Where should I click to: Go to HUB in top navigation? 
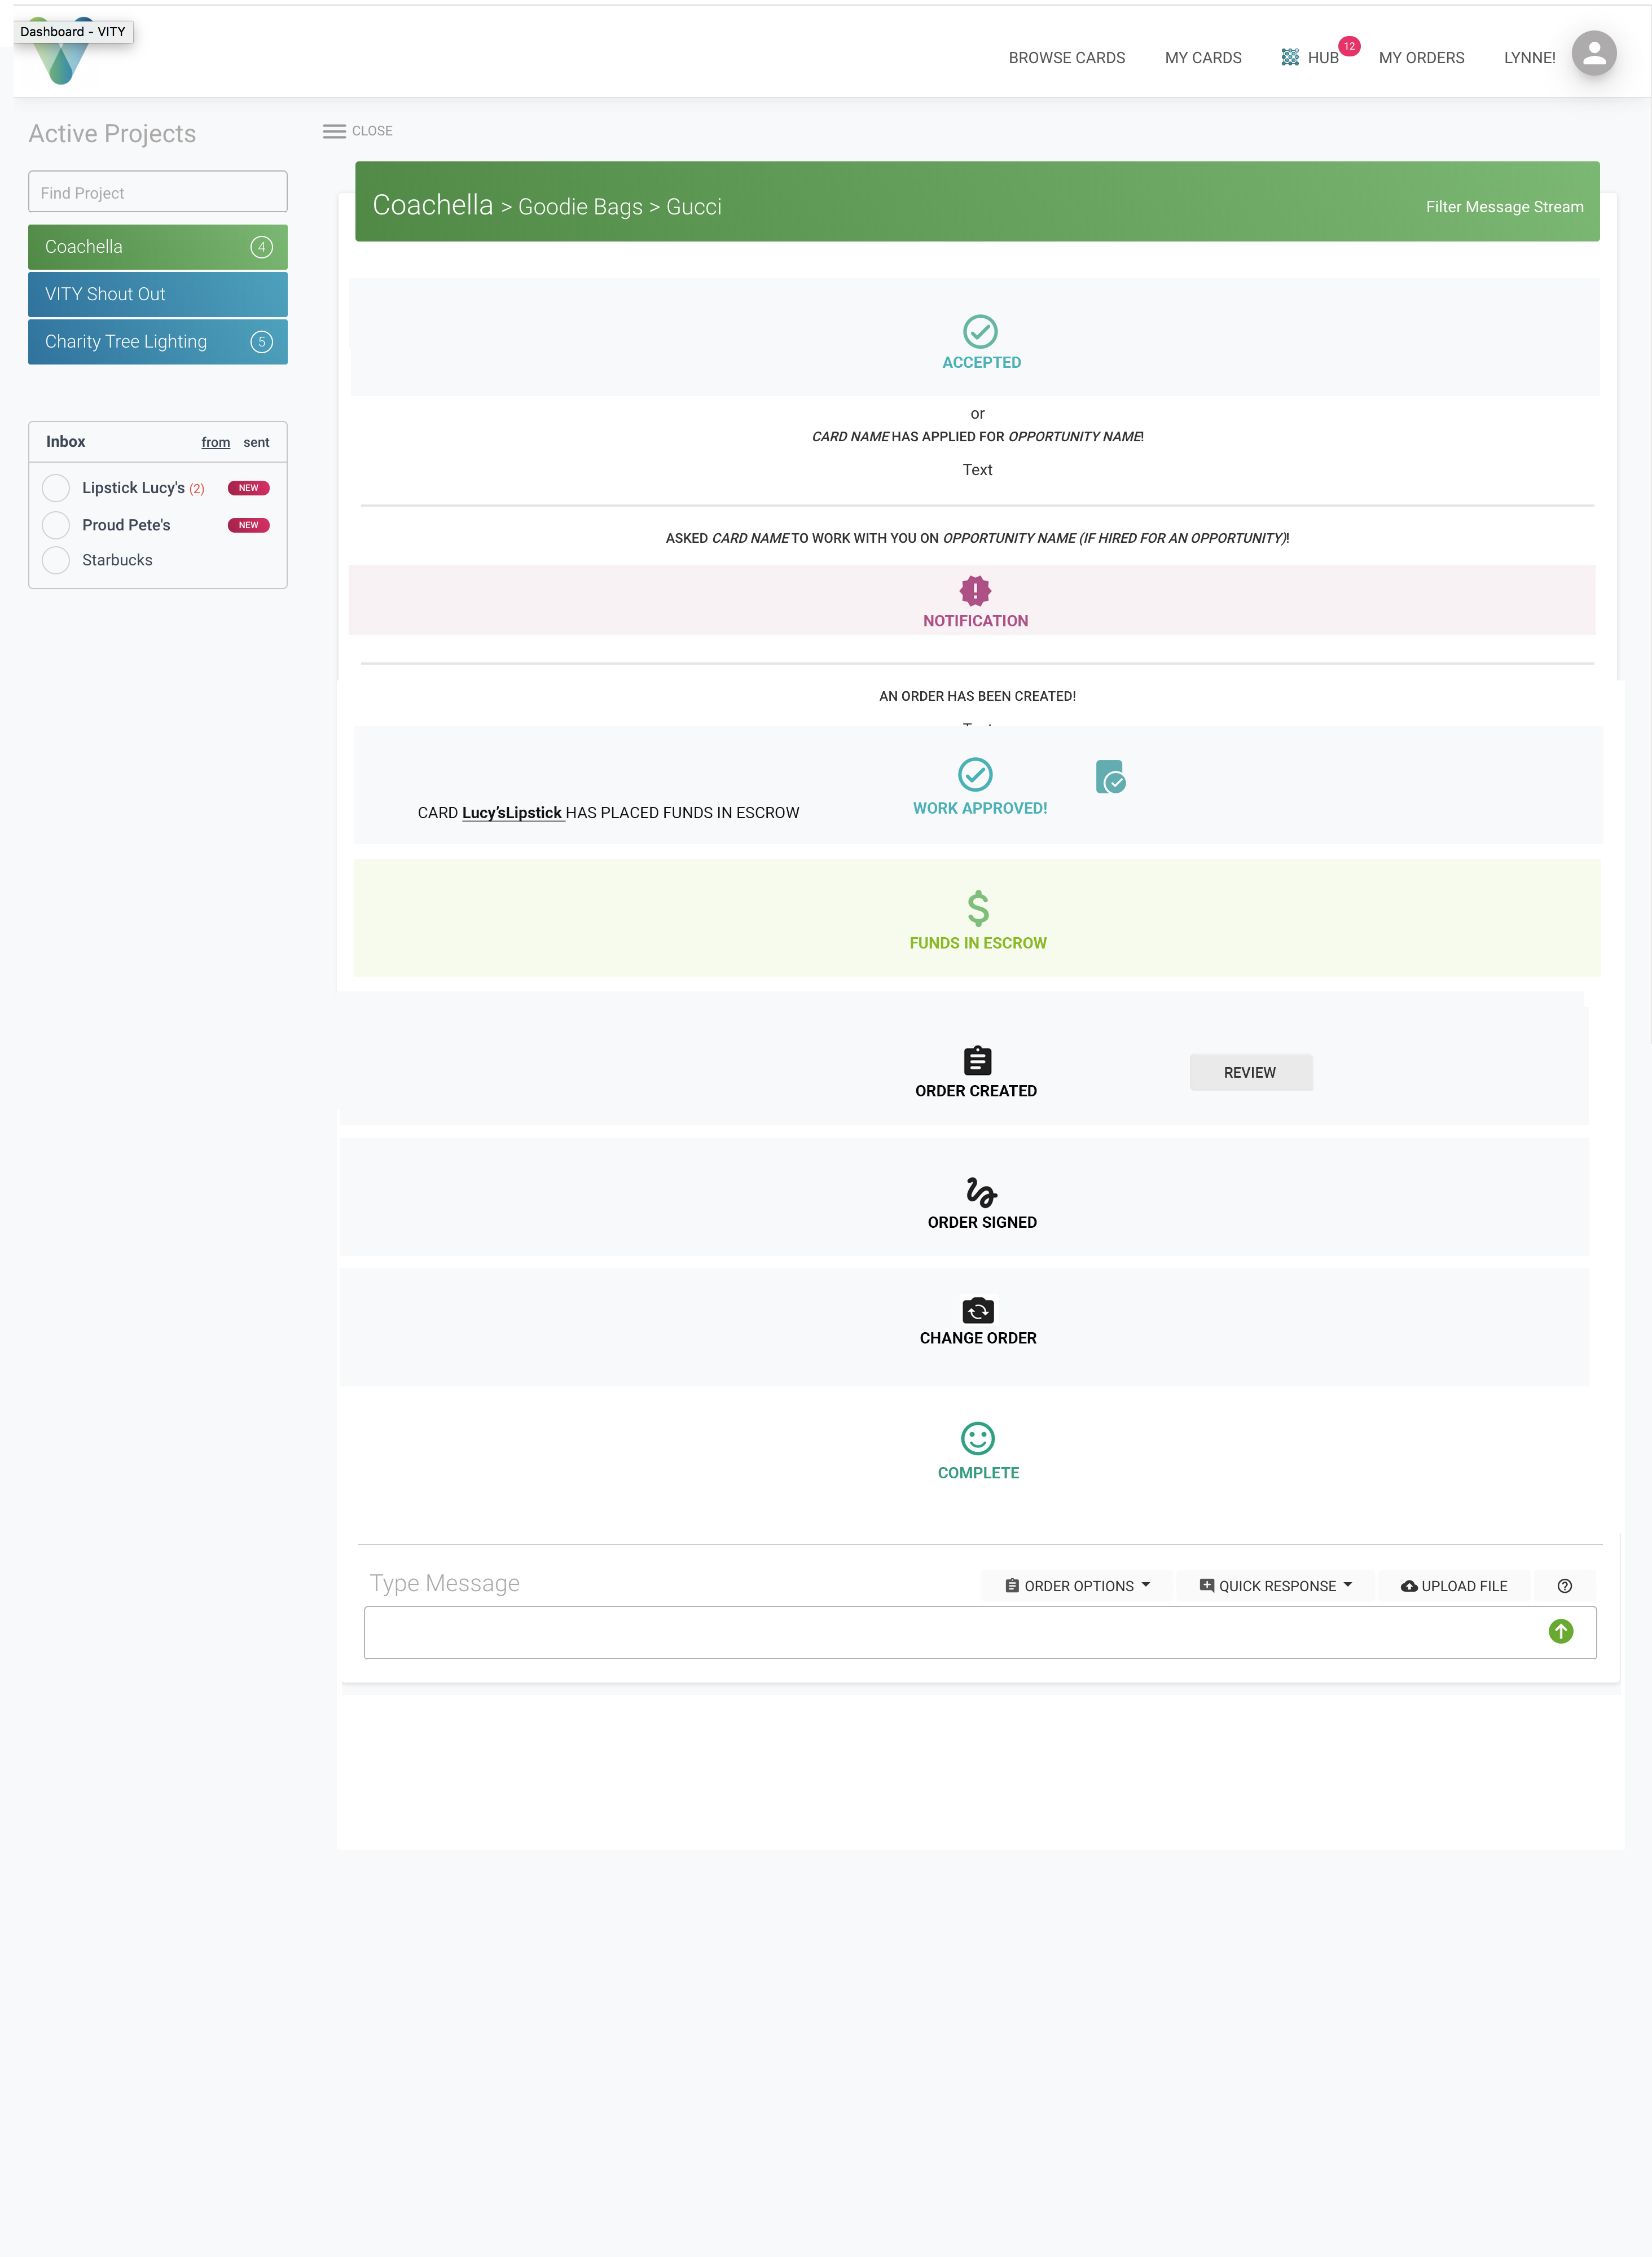point(1323,58)
